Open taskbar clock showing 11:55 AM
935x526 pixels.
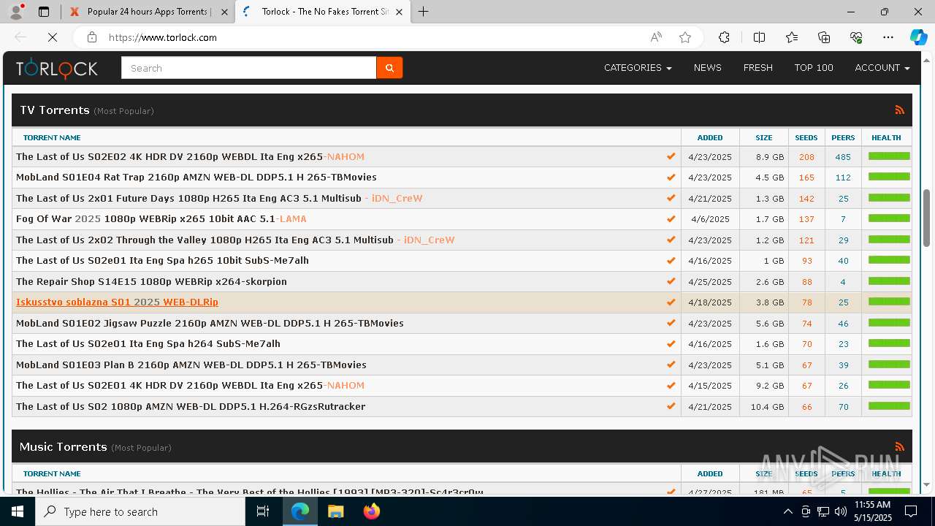coord(872,511)
